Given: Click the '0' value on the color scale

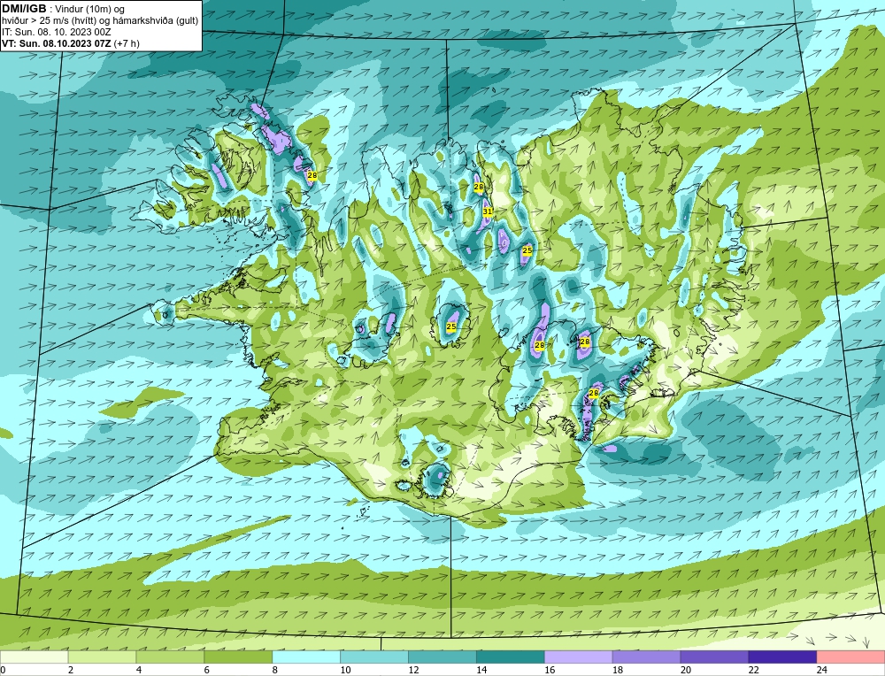Looking at the screenshot, I should coord(3,671).
